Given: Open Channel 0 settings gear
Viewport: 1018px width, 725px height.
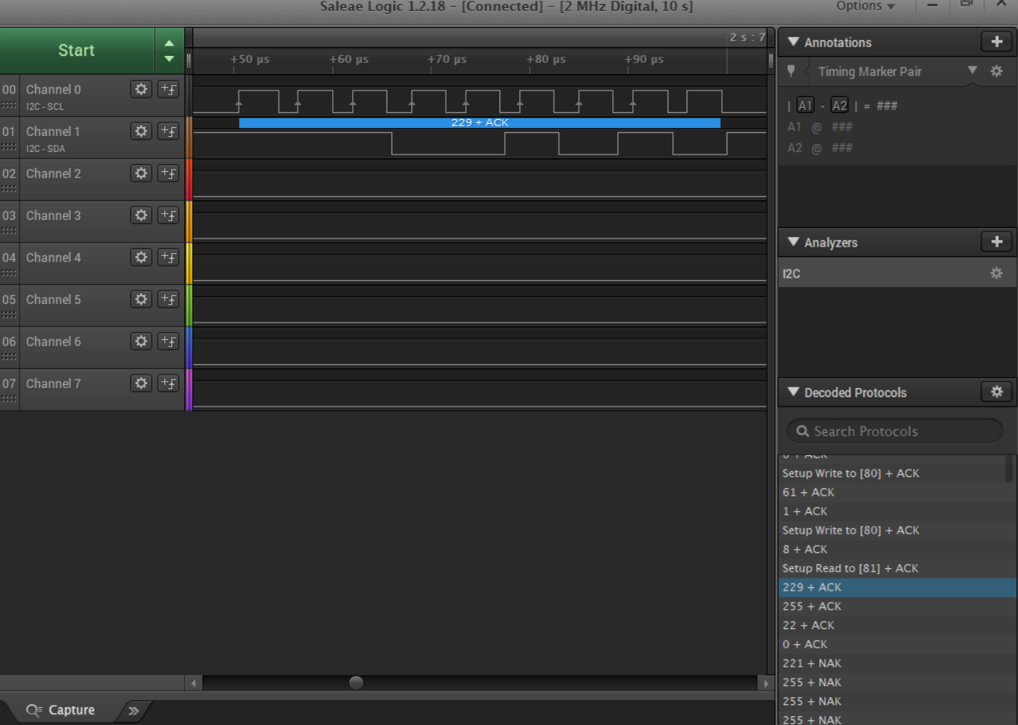Looking at the screenshot, I should 141,89.
